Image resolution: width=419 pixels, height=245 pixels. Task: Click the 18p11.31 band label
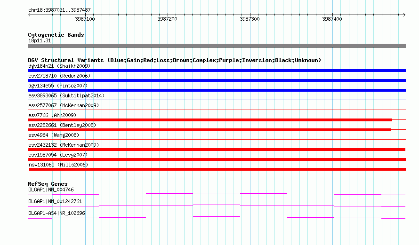click(40, 40)
